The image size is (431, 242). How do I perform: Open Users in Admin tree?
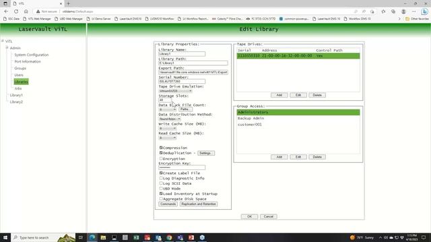pos(19,75)
